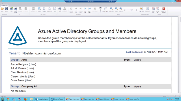Click the taskbar clock
The height and width of the screenshot is (101, 181).
point(177,99)
